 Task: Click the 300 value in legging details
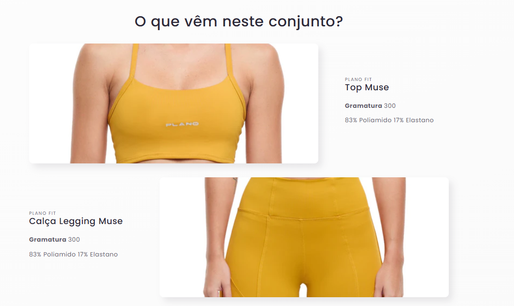[74, 240]
